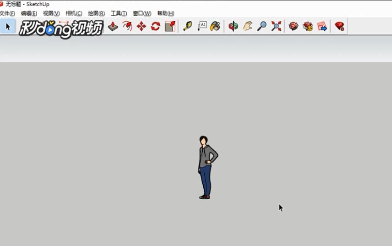Open the 窗口(W) menu
This screenshot has width=392, height=246.
142,14
